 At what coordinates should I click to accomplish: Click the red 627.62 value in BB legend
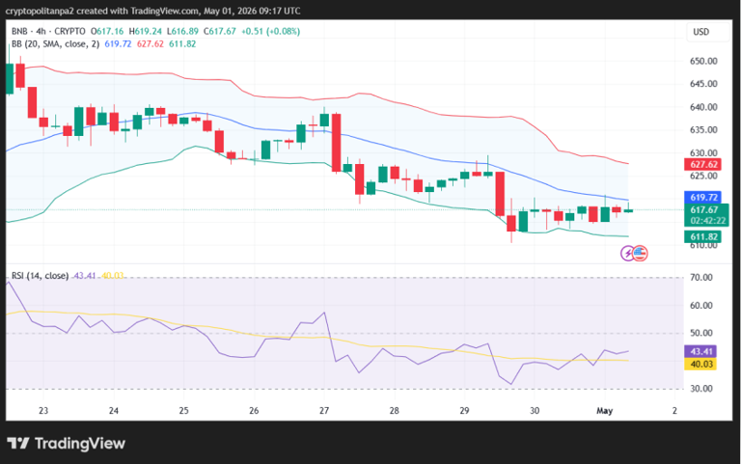[x=151, y=44]
